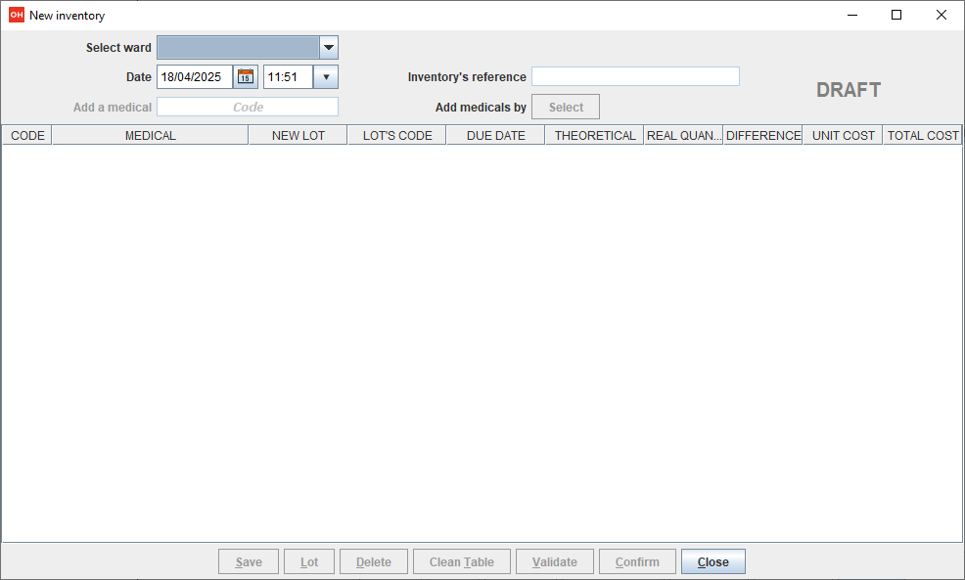Click the OH application logo icon
Image resolution: width=965 pixels, height=580 pixels.
pyautogui.click(x=16, y=15)
